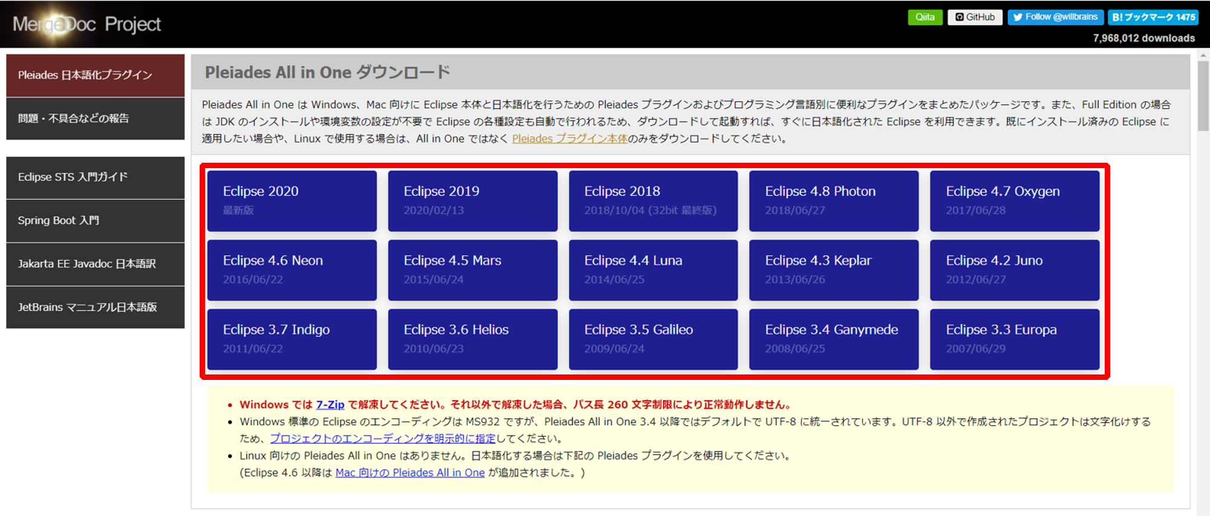Image resolution: width=1210 pixels, height=516 pixels.
Task: Open Mac 向けの Pleiades All in One link
Action: click(x=410, y=472)
